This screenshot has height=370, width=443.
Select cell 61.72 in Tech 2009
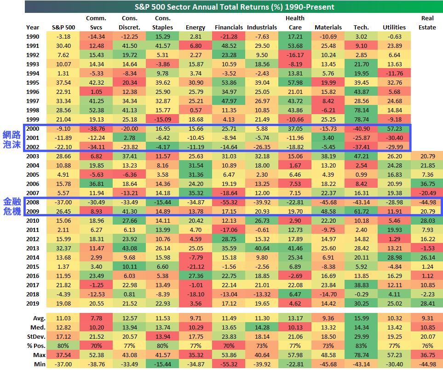[361, 211]
